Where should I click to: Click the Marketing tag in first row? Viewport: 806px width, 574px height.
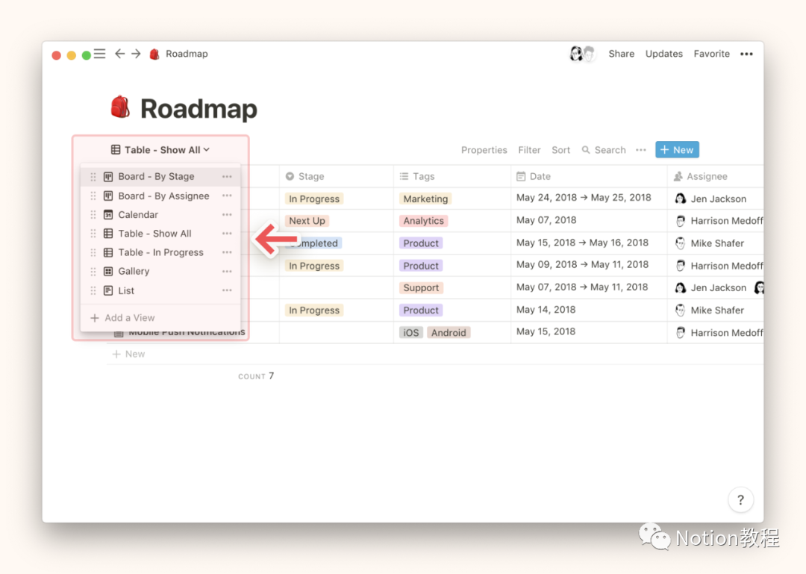pos(425,199)
